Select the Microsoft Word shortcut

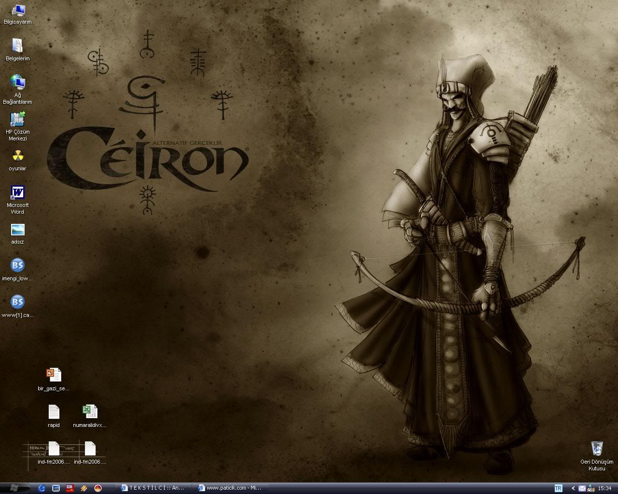(17, 200)
